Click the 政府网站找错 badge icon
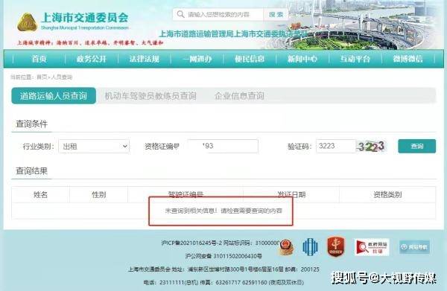 (x=372, y=247)
